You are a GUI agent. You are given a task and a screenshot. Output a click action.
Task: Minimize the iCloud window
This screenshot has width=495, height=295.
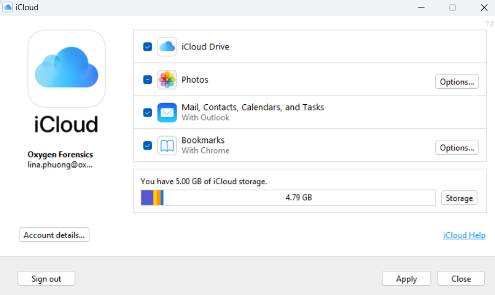click(421, 7)
